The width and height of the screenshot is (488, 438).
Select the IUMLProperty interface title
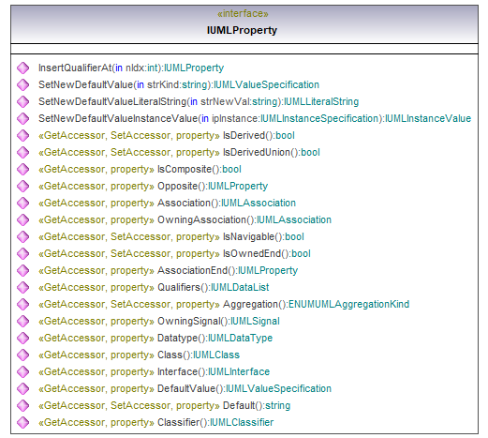pos(242,30)
